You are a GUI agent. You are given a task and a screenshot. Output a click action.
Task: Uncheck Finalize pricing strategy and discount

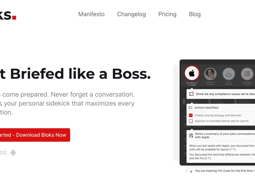click(x=191, y=115)
